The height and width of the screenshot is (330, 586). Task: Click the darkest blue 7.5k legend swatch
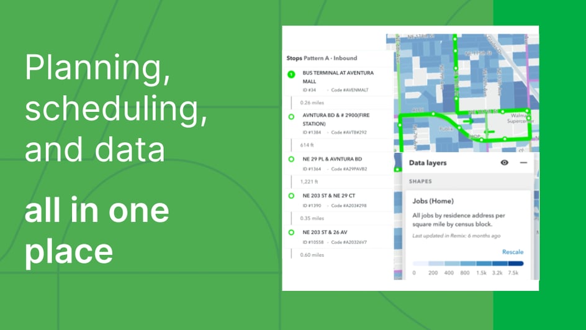[x=516, y=264]
